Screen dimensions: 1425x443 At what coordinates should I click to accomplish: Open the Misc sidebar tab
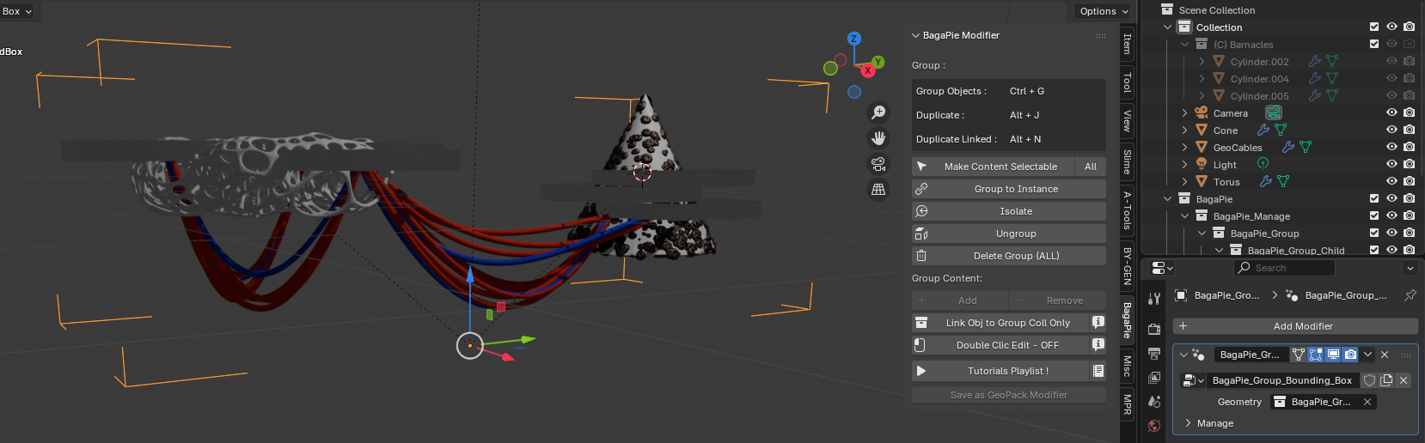coord(1127,367)
